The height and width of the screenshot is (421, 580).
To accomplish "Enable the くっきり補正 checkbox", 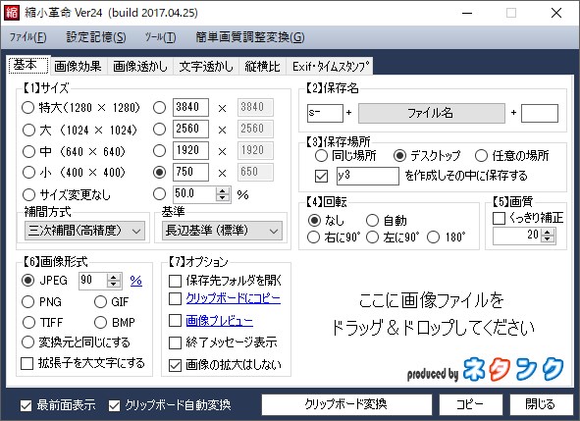I will pos(499,218).
